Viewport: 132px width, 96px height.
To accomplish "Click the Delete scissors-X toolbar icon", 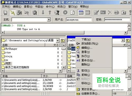I will [110, 13].
